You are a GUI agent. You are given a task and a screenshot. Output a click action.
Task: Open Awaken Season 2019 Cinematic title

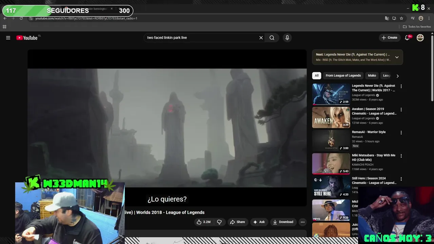click(x=374, y=111)
